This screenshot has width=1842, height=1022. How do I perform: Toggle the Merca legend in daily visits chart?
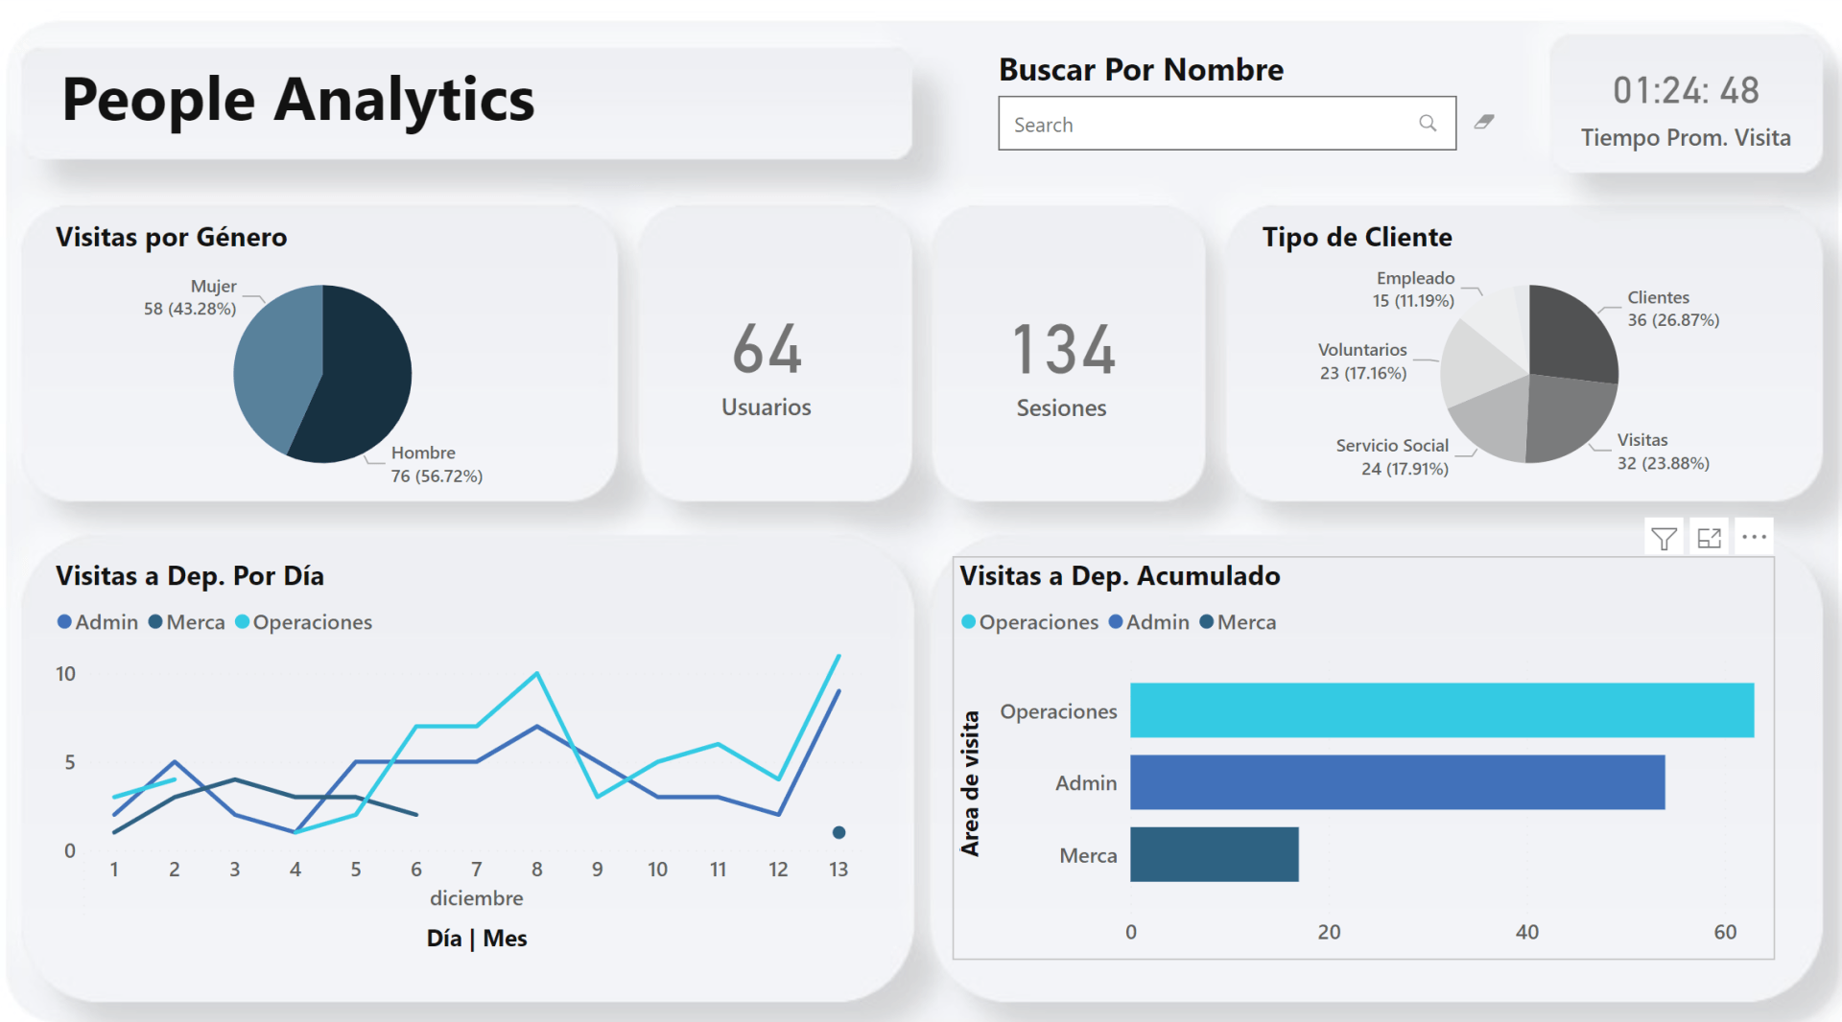pyautogui.click(x=187, y=621)
